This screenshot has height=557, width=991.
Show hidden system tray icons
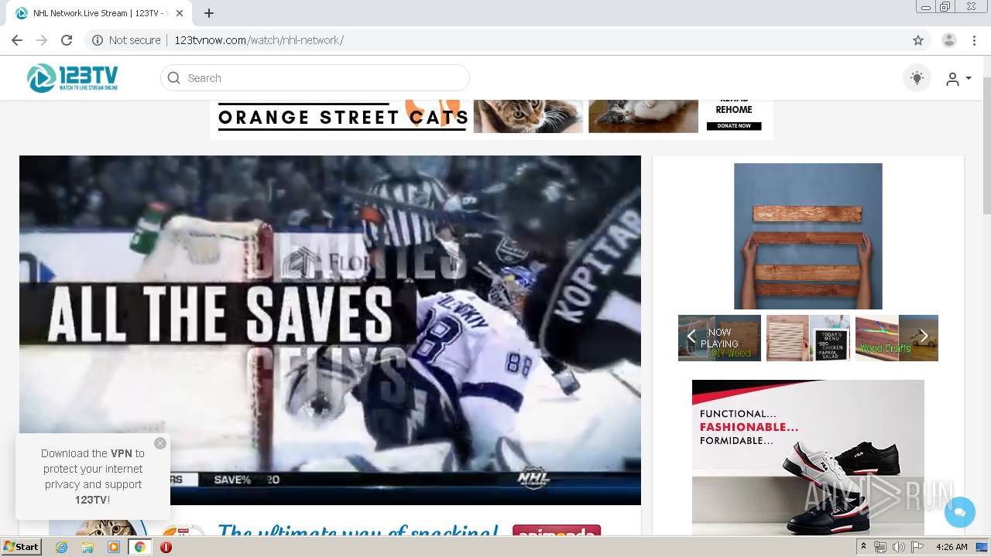point(864,547)
